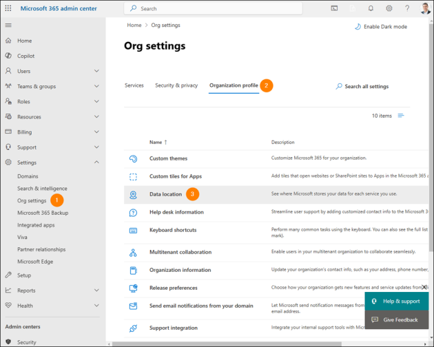434x347 pixels.
Task: Open Microsoft Edge under Settings
Action: point(35,262)
